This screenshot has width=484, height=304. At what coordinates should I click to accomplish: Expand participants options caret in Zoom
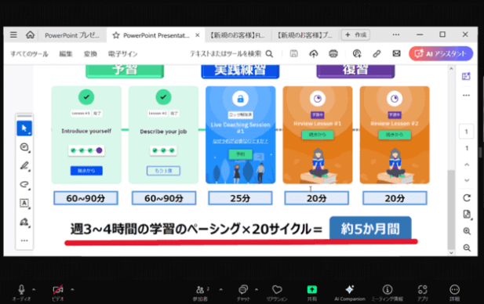click(x=220, y=290)
